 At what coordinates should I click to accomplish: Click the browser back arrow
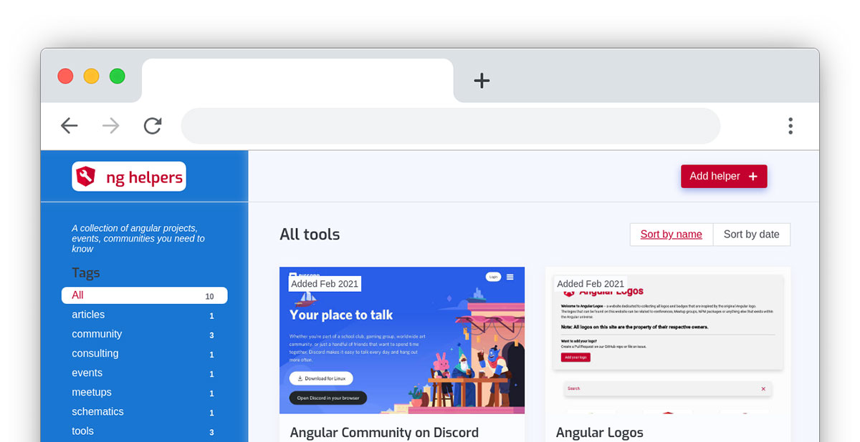click(70, 126)
